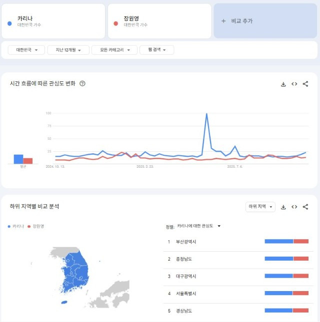The height and width of the screenshot is (322, 320).
Task: Expand the 웹 검색 search type dropdown
Action: tap(157, 50)
